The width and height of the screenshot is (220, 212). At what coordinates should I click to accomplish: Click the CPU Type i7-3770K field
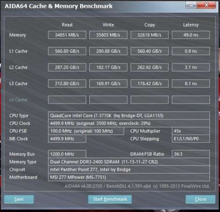pyautogui.click(x=129, y=115)
